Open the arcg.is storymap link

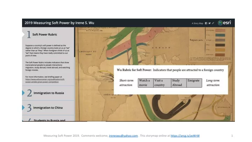click(185, 136)
